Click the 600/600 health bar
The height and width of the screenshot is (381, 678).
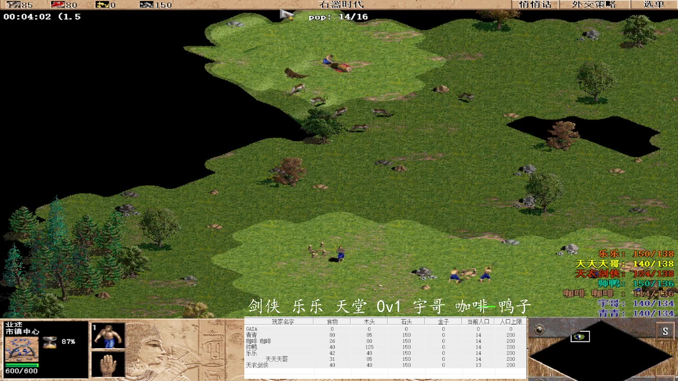click(x=22, y=365)
